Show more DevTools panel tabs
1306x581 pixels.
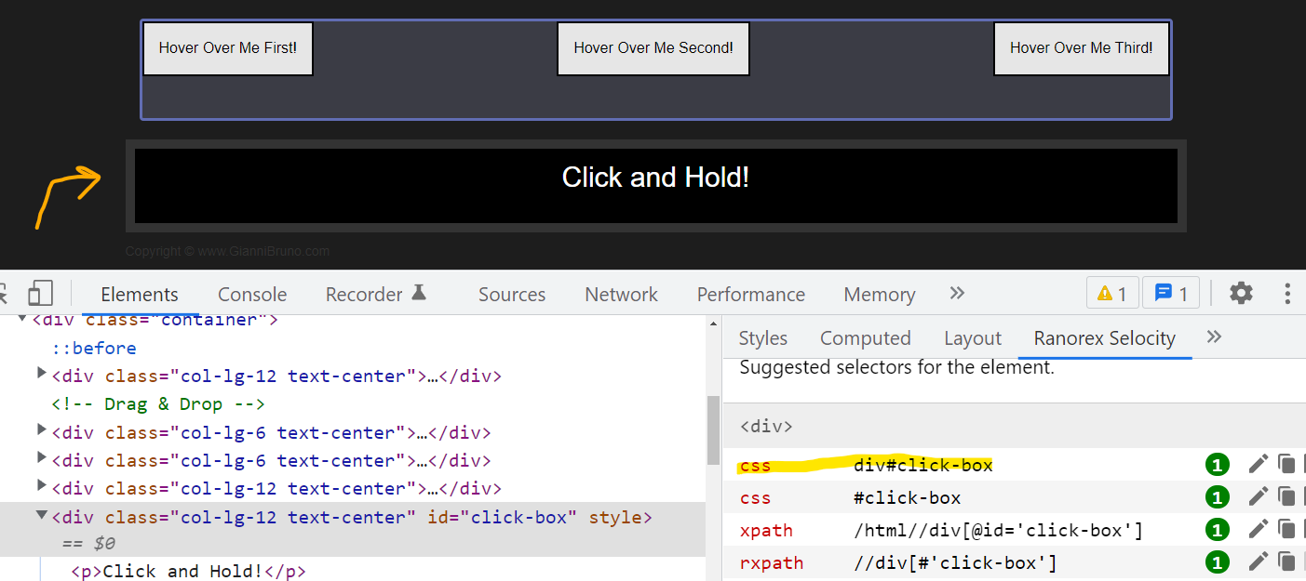click(x=957, y=294)
